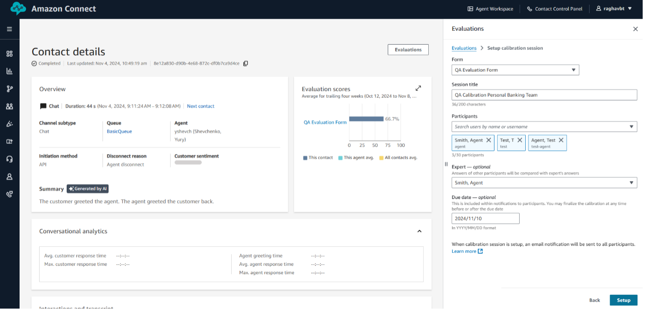This screenshot has width=645, height=310.
Task: Click the Last updated timestamp text
Action: [x=107, y=63]
